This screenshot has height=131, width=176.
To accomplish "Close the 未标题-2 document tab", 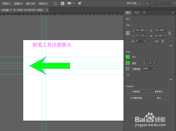I will (x=47, y=10).
